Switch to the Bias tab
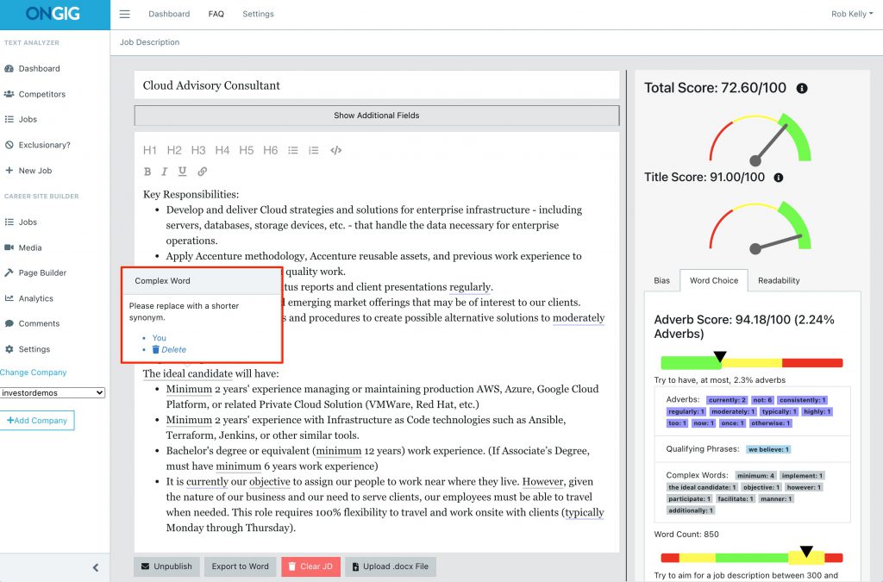883x582 pixels. [x=661, y=280]
